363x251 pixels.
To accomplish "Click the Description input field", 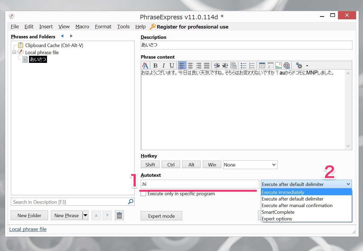I will click(x=247, y=45).
